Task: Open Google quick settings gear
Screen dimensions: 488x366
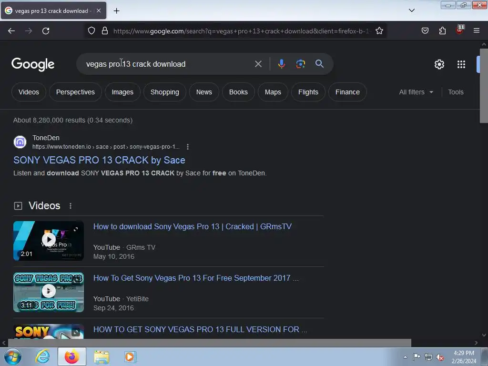Action: pyautogui.click(x=439, y=64)
